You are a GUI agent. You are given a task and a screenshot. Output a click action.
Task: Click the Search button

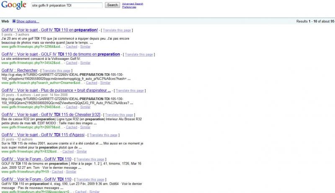pyautogui.click(x=112, y=5)
